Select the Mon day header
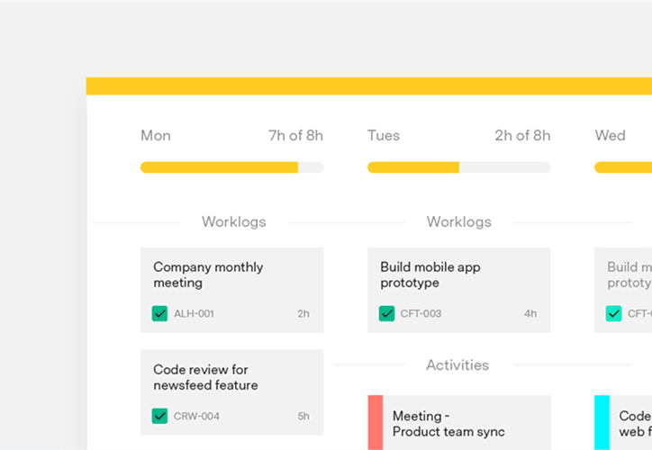Screen dimensions: 652x450 [x=156, y=136]
